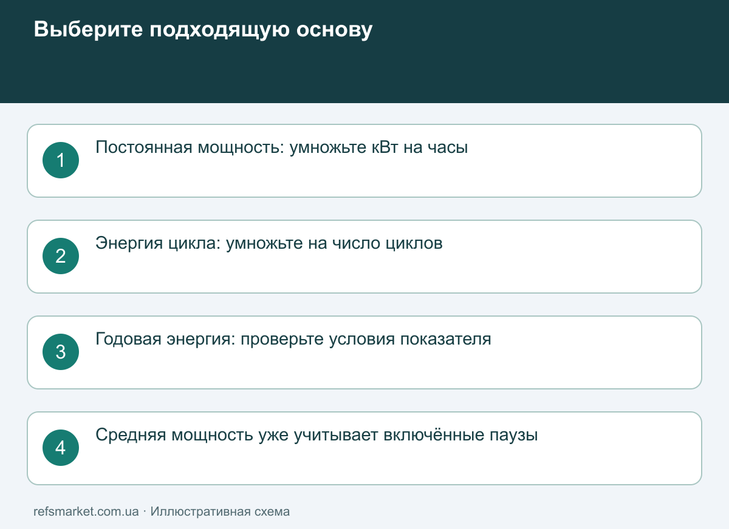Click the footer text "Иллюстративная схема"
The image size is (729, 529).
[220, 511]
